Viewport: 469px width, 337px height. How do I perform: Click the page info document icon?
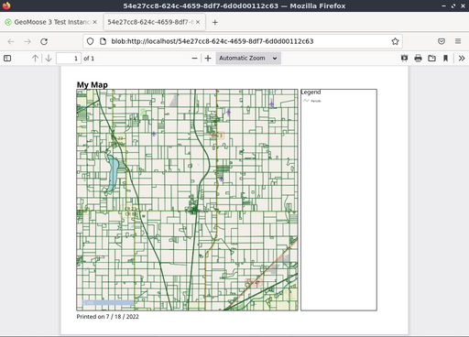pyautogui.click(x=103, y=41)
